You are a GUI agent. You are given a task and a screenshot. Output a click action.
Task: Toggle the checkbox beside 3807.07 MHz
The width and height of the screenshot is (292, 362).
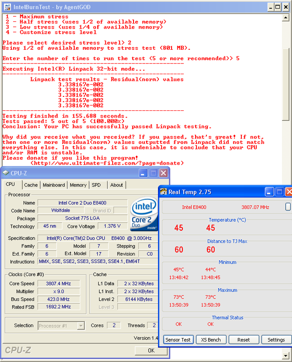coord(288,207)
